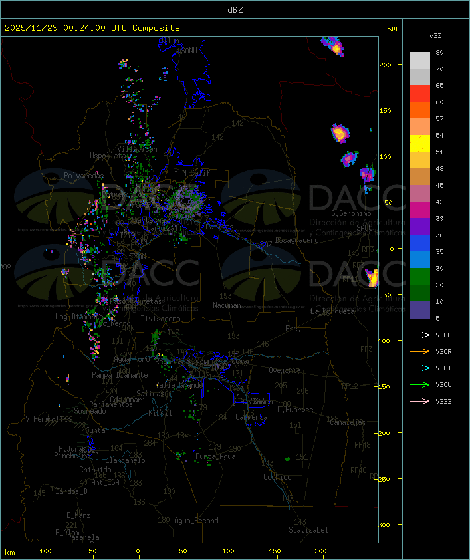Screen dimensions: 470x560
Task: Click the white VBCP arrow icon
Action: (419, 335)
